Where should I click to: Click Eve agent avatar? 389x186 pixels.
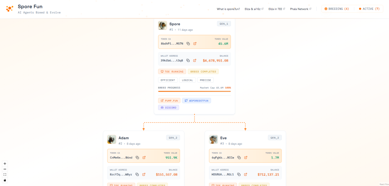(213, 139)
